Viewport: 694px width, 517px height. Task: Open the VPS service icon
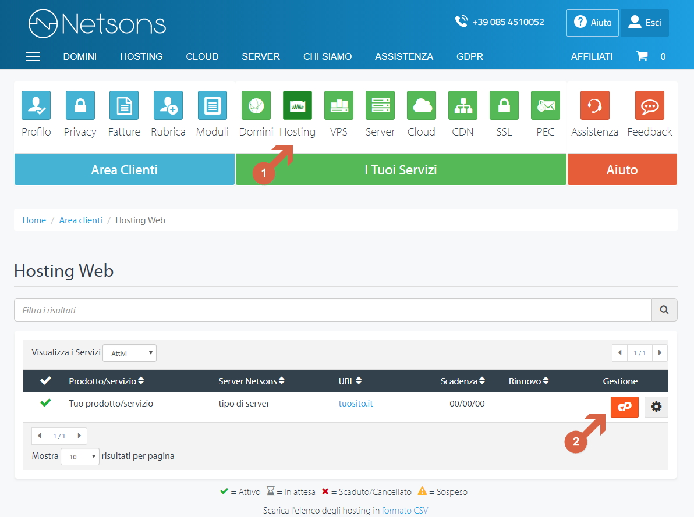point(338,105)
